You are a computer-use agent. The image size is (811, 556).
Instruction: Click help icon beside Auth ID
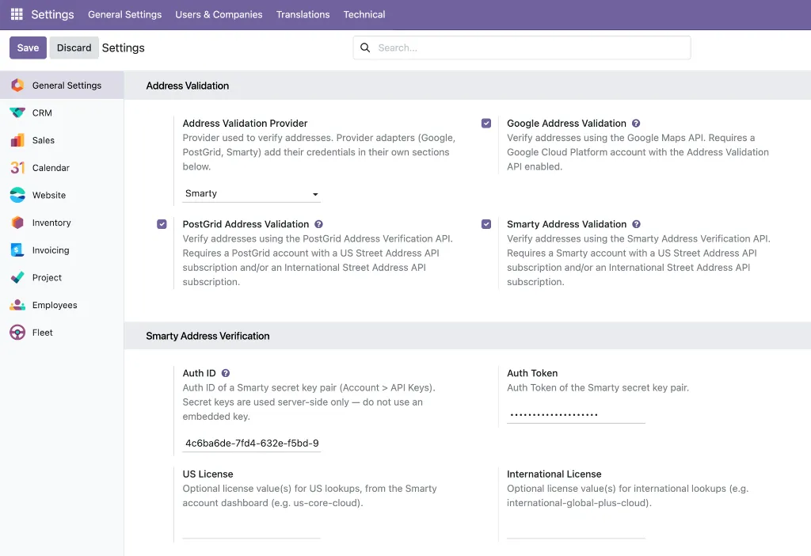(226, 373)
